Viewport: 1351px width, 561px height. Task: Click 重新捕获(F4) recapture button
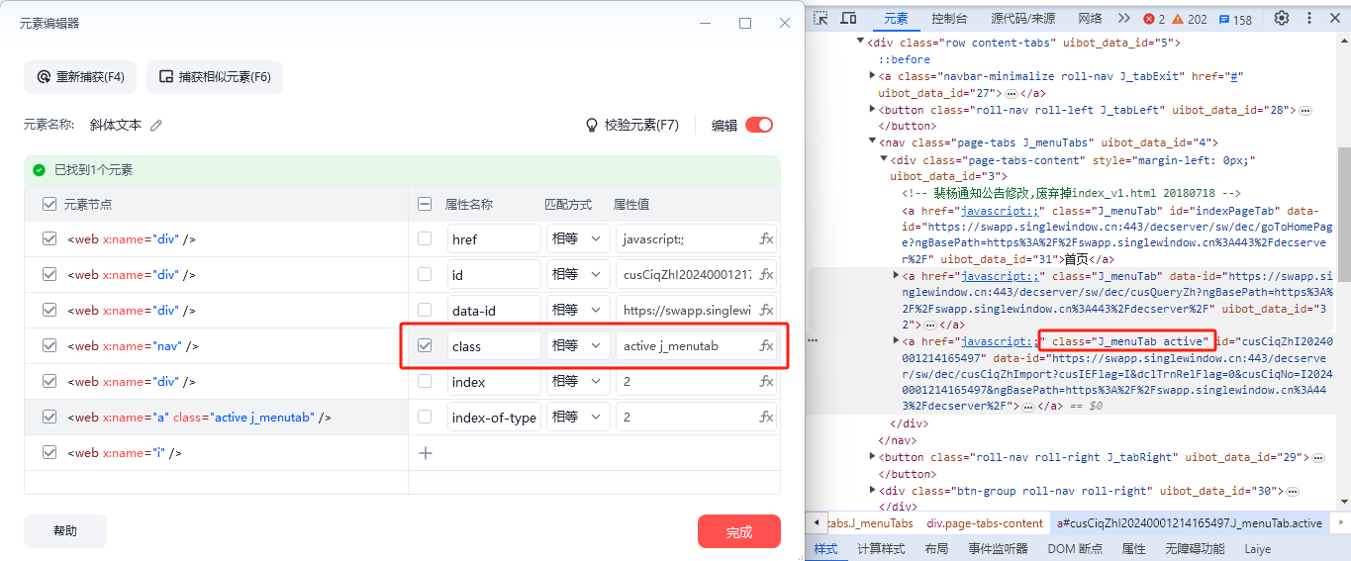click(80, 77)
